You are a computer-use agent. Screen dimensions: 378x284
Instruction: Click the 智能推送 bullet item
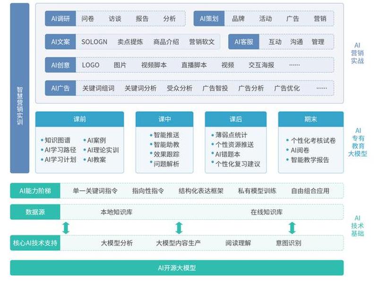click(x=165, y=135)
